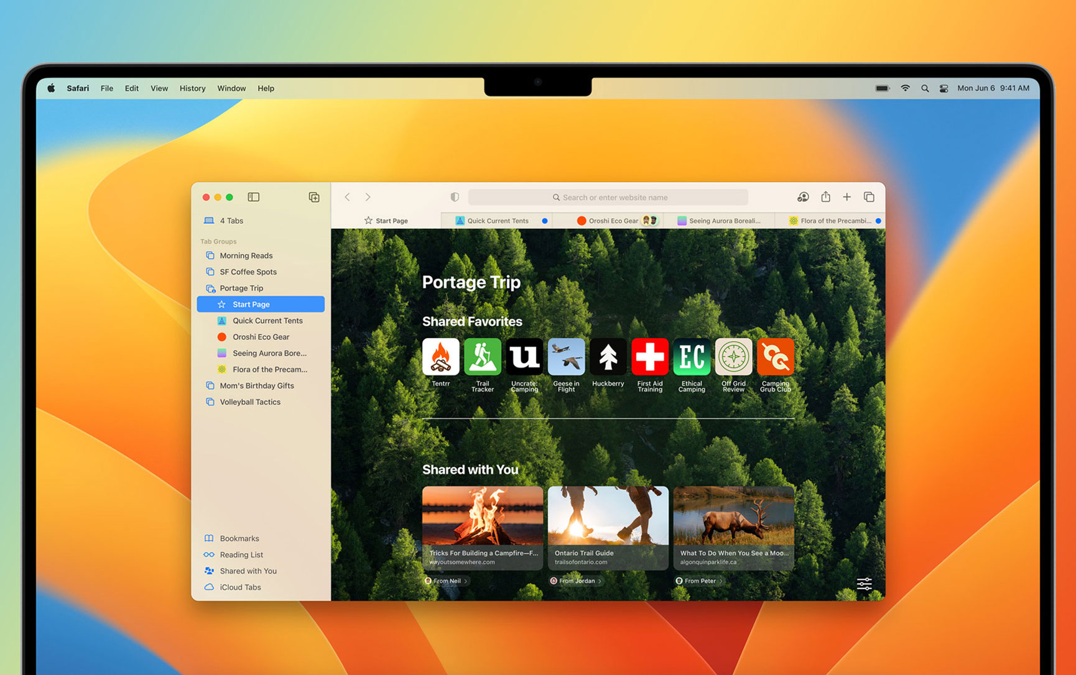Open Control Center in menu bar
Image resolution: width=1076 pixels, height=675 pixels.
click(944, 88)
